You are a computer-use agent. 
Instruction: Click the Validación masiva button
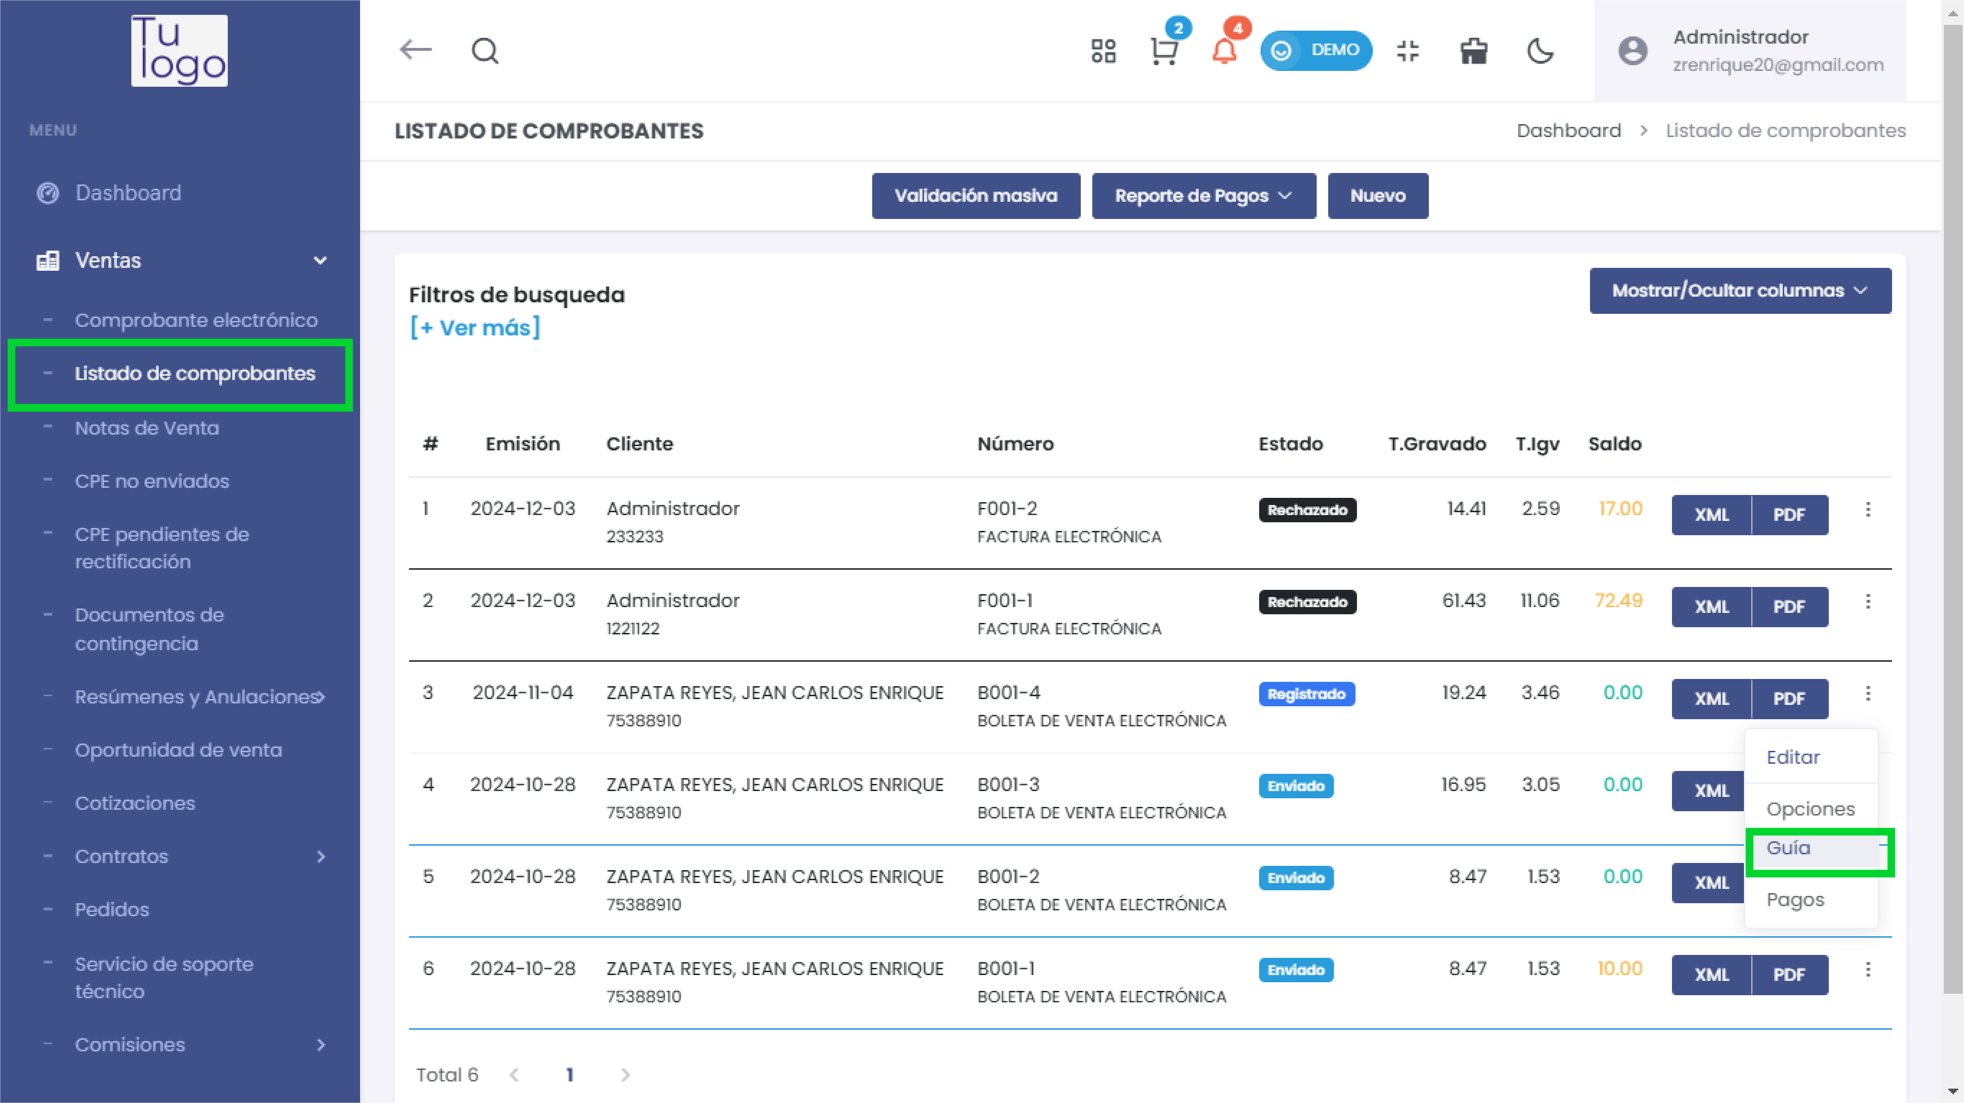(975, 196)
